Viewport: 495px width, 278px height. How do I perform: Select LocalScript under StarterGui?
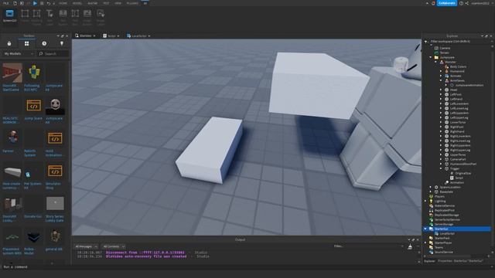[x=447, y=233]
